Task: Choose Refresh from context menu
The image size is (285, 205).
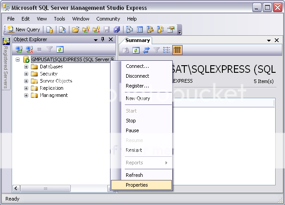Action: 141,175
